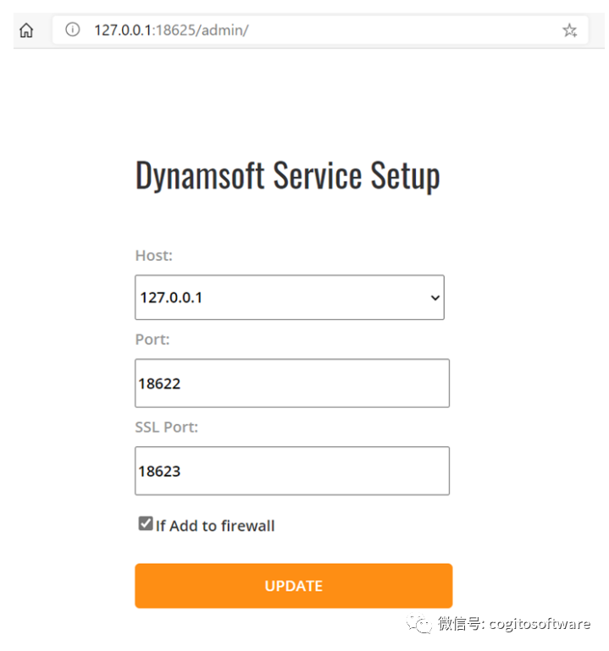Click the Port: label

coord(152,339)
